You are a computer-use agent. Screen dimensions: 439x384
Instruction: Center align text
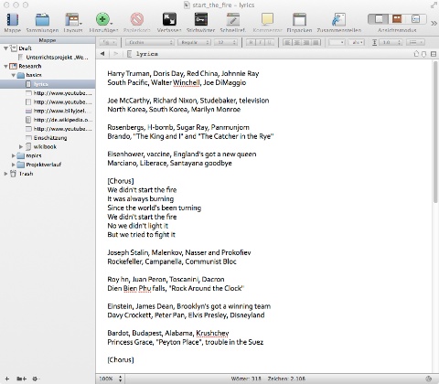click(x=296, y=42)
